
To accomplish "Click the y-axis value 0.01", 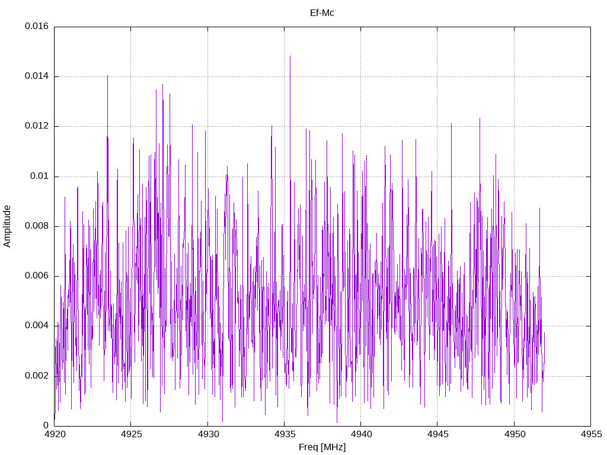I will (40, 176).
